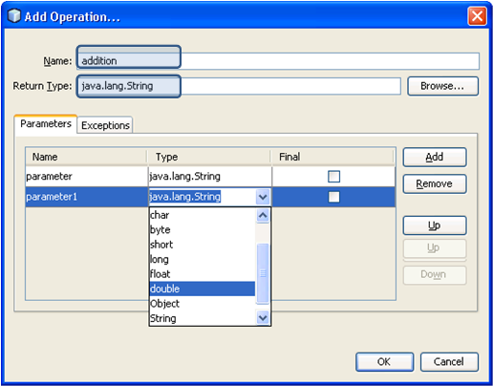Image resolution: width=493 pixels, height=386 pixels.
Task: Close the Add Operation dialog
Action: (x=477, y=16)
